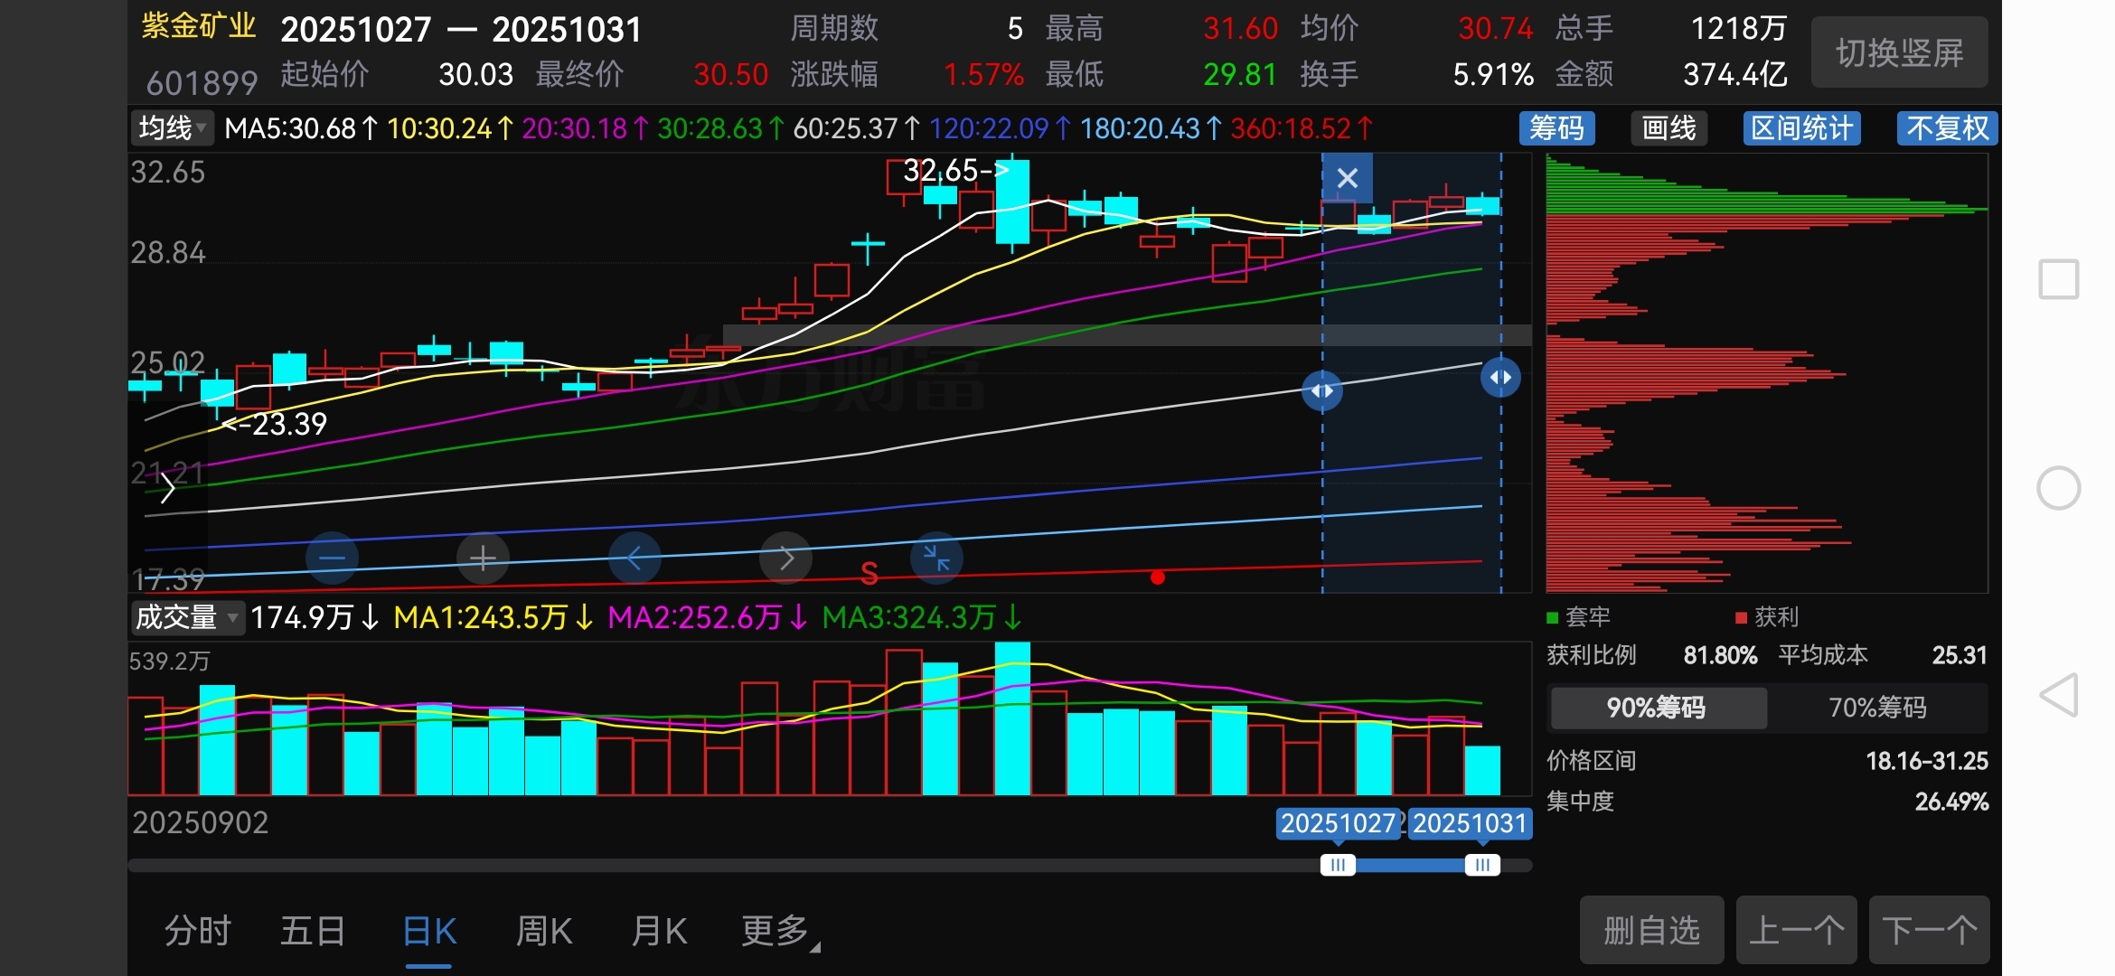Tap the collapse shrink arrows icon
The height and width of the screenshot is (976, 2115).
(936, 558)
